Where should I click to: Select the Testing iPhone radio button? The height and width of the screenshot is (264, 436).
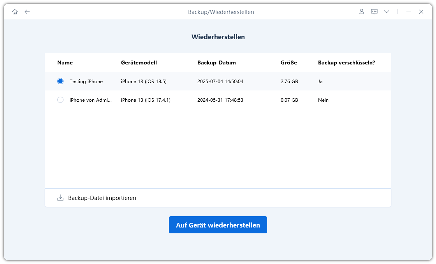pyautogui.click(x=60, y=82)
